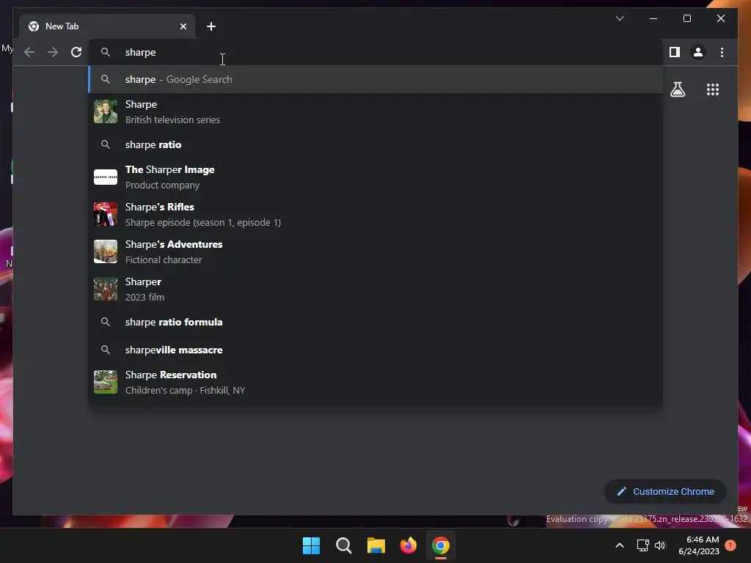The width and height of the screenshot is (751, 563).
Task: Select Sharpe's Rifles suggestion
Action: tap(376, 215)
